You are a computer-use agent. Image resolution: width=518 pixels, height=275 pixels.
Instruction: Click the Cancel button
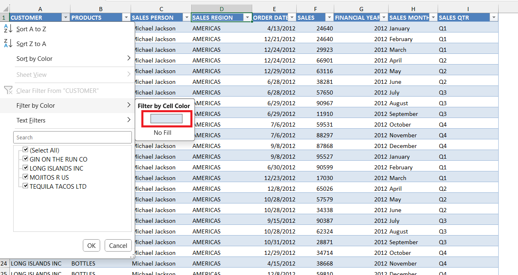tap(118, 246)
